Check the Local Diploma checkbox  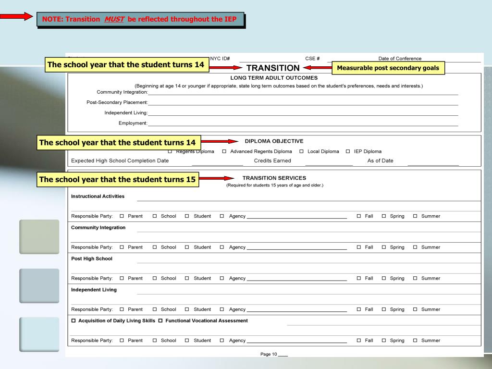point(301,151)
